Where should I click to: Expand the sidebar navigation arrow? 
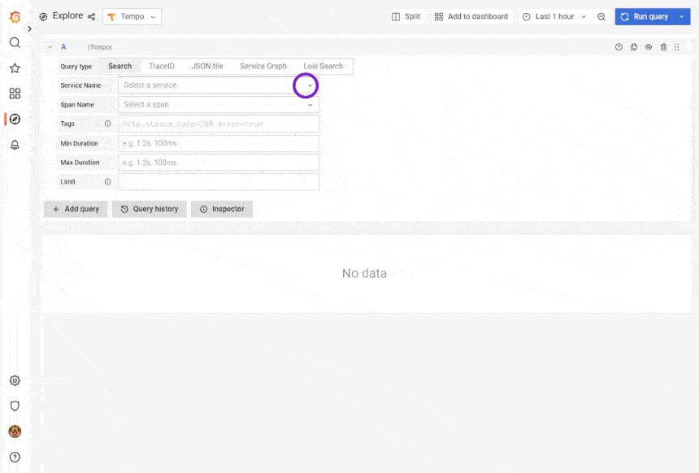click(29, 28)
